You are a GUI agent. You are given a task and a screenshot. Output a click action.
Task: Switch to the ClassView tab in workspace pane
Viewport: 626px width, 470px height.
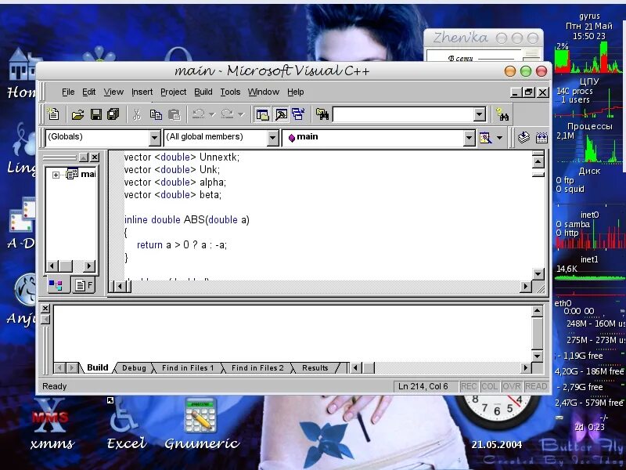[56, 285]
